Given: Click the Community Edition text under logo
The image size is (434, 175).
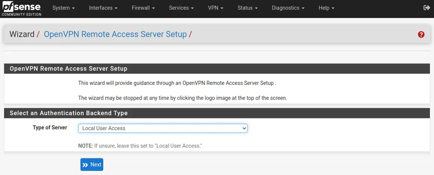Looking at the screenshot, I should 22,14.
